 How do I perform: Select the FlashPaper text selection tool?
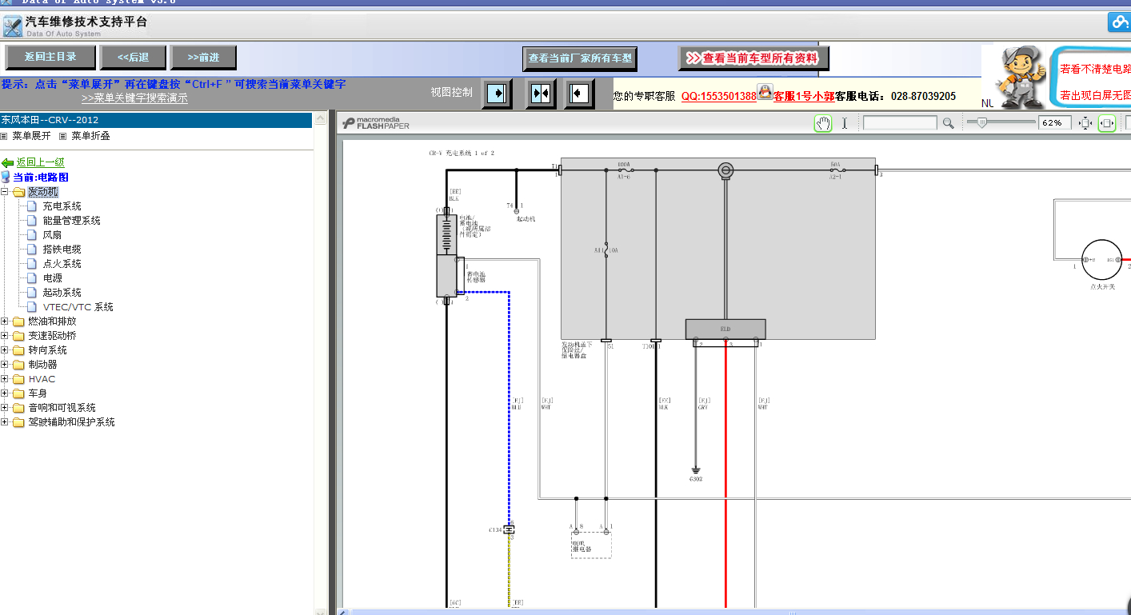pyautogui.click(x=845, y=123)
